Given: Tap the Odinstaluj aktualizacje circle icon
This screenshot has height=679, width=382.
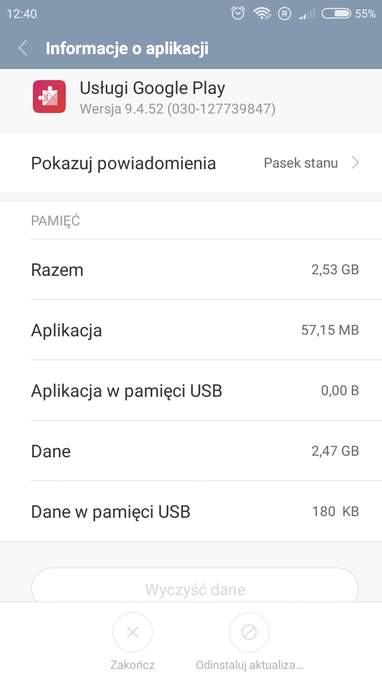Looking at the screenshot, I should [x=249, y=632].
